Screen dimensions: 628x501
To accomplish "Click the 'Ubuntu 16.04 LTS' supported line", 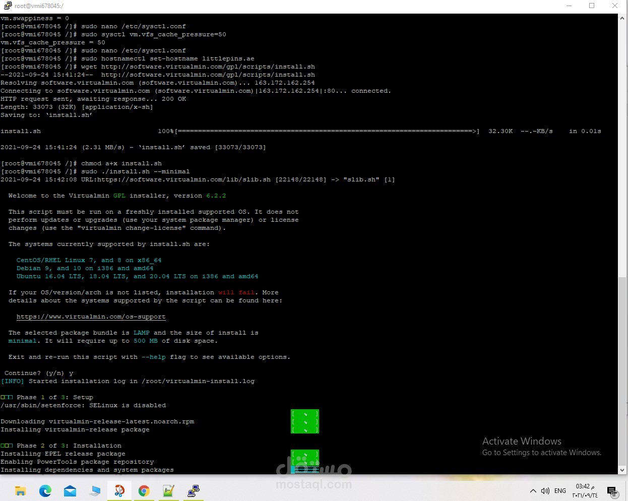I will click(x=138, y=276).
